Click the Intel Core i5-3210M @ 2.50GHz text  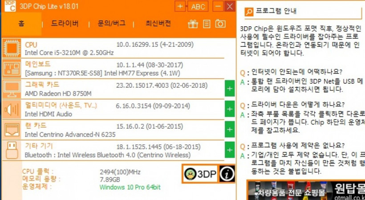tap(69, 53)
